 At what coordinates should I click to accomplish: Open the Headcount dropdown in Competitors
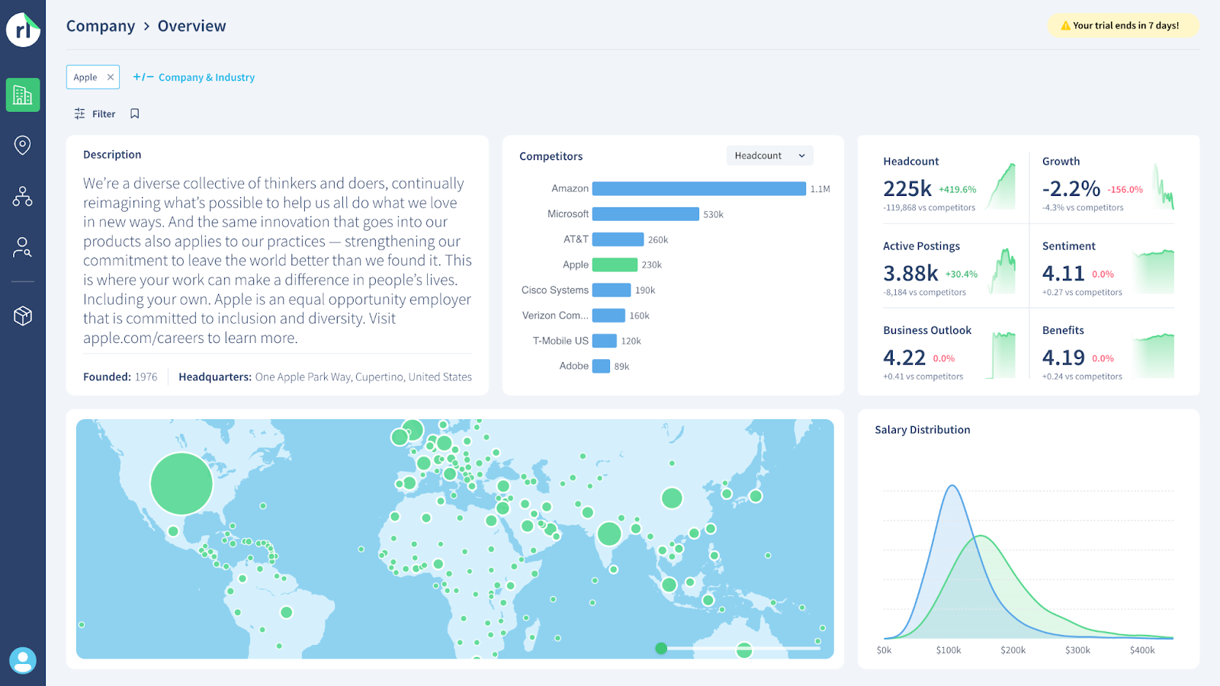click(769, 155)
